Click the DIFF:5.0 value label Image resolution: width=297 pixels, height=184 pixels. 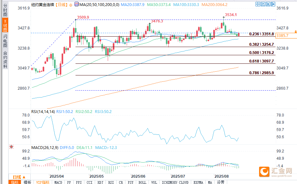67,148
